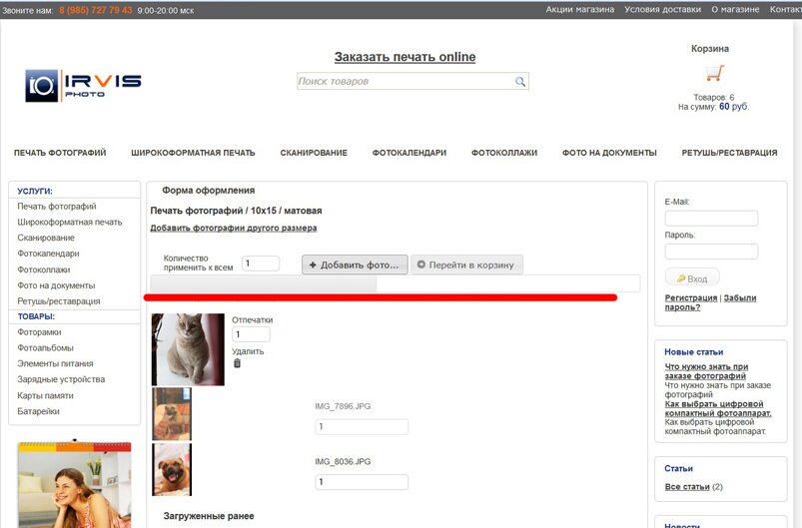Select Ретушь/Реставрация in the top navigation
This screenshot has width=802, height=528.
click(x=729, y=153)
